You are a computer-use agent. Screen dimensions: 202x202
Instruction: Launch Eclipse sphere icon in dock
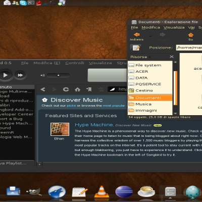(124, 191)
